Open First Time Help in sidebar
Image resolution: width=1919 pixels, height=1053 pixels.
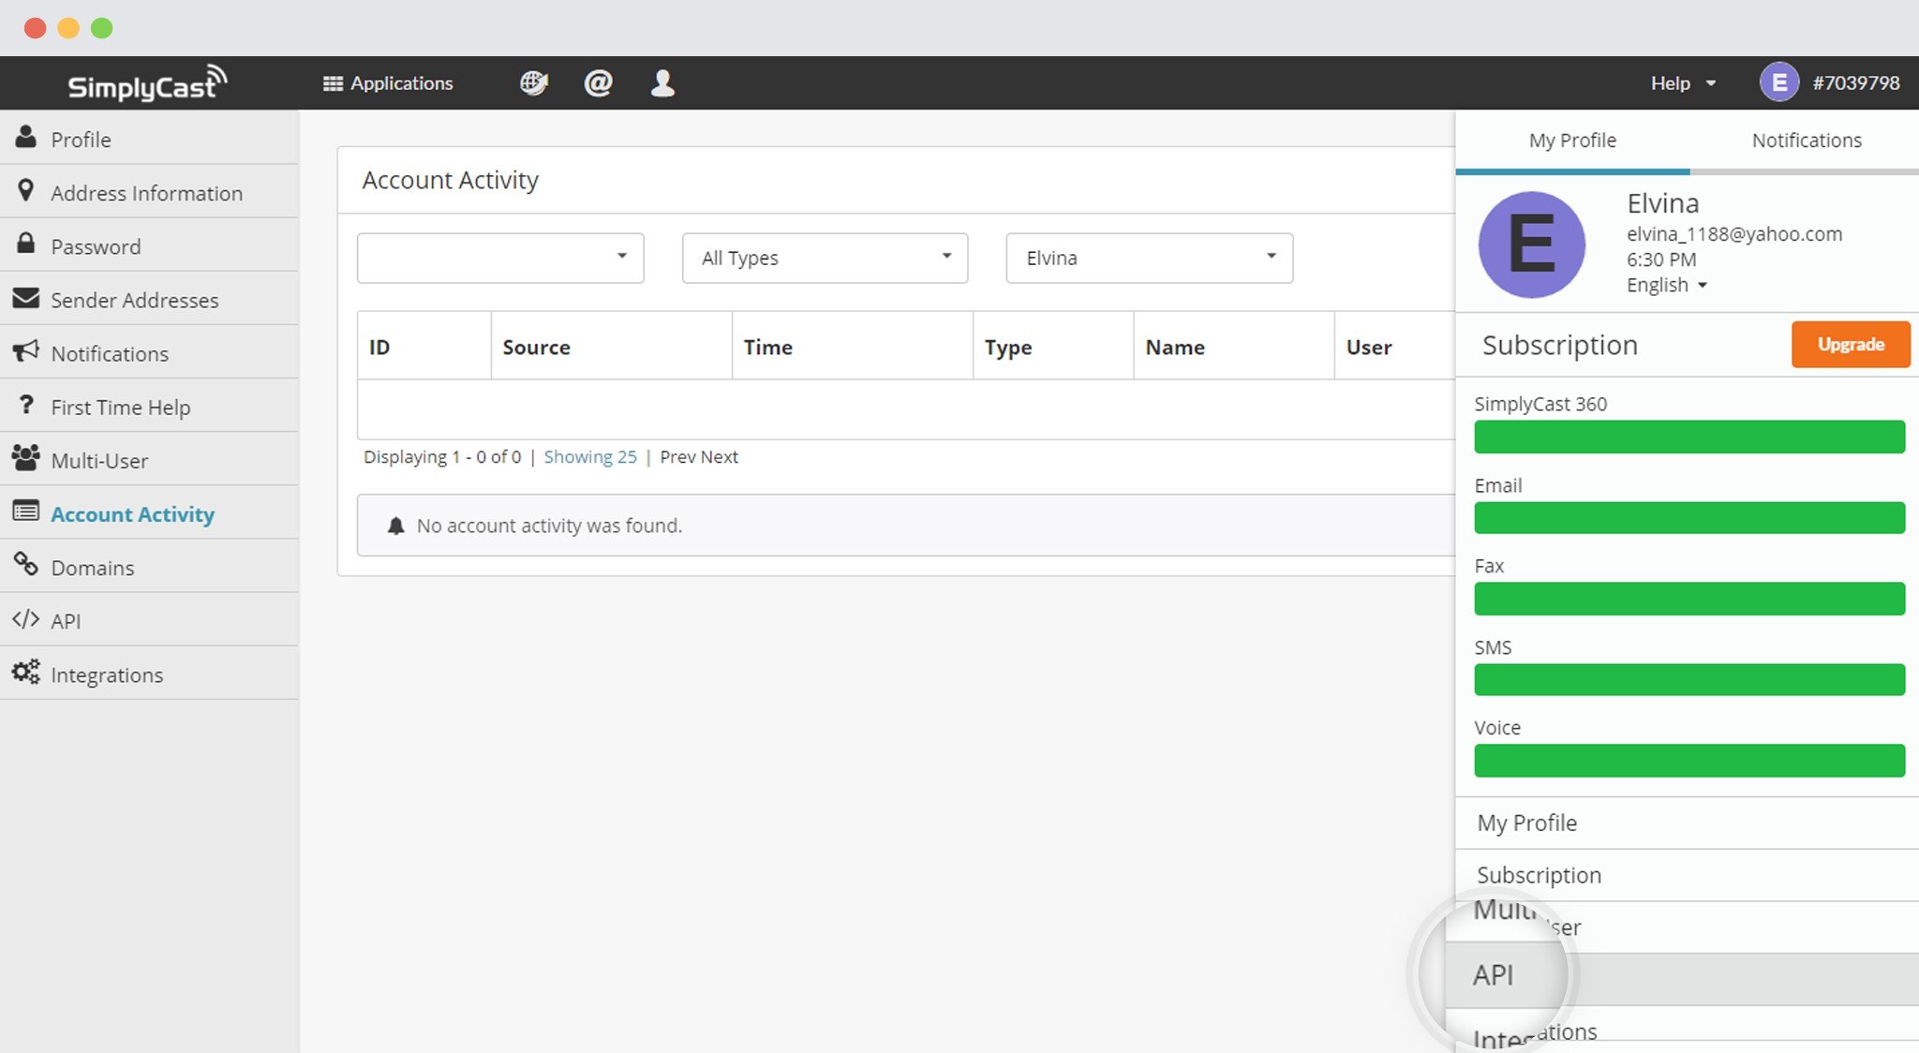tap(150, 405)
